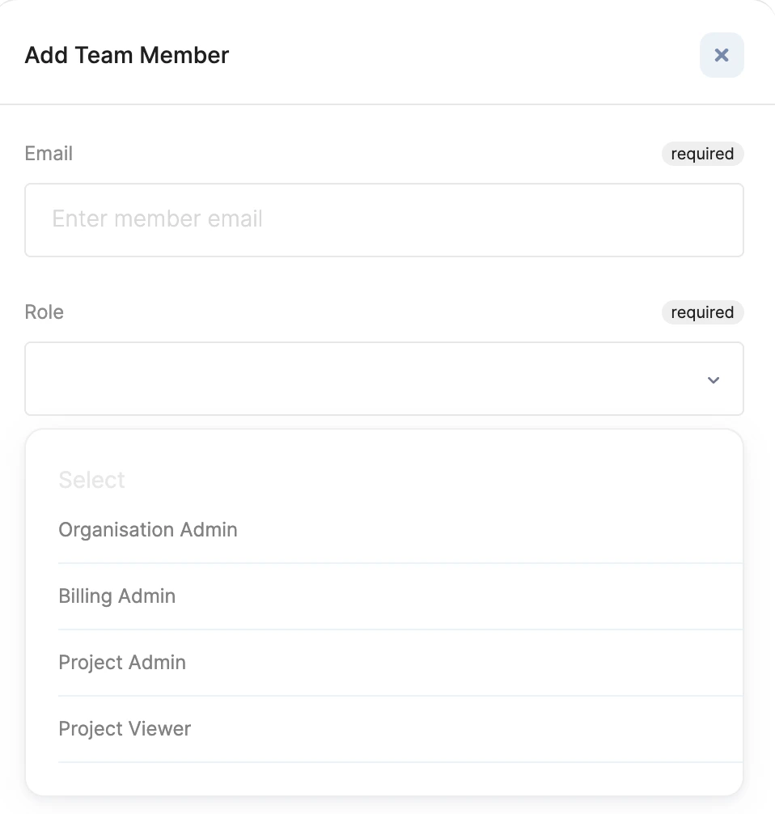Click the Role field label

44,312
